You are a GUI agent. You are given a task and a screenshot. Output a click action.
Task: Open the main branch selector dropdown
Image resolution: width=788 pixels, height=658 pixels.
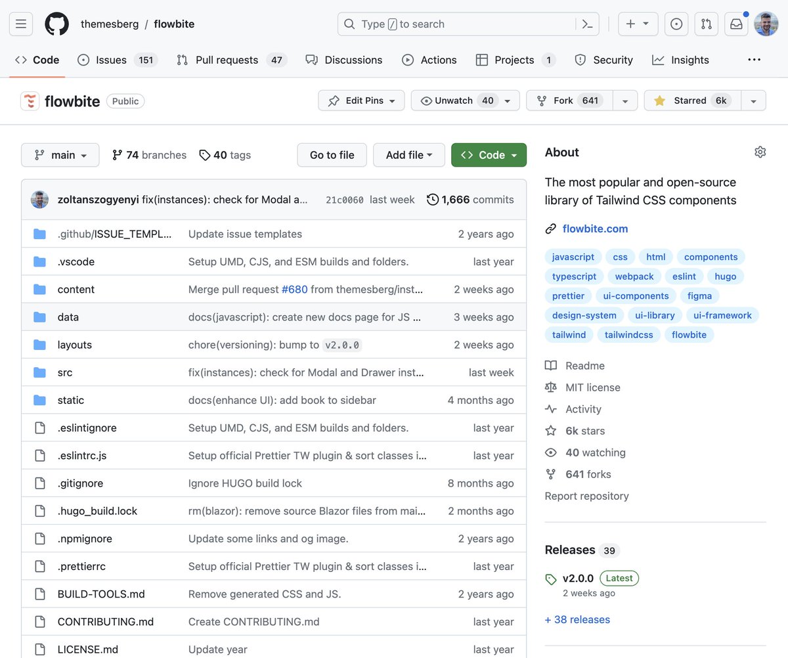pos(60,155)
